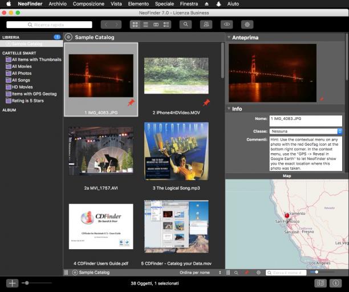Click the map panel divider handle icon
The height and width of the screenshot is (292, 349).
(228, 273)
